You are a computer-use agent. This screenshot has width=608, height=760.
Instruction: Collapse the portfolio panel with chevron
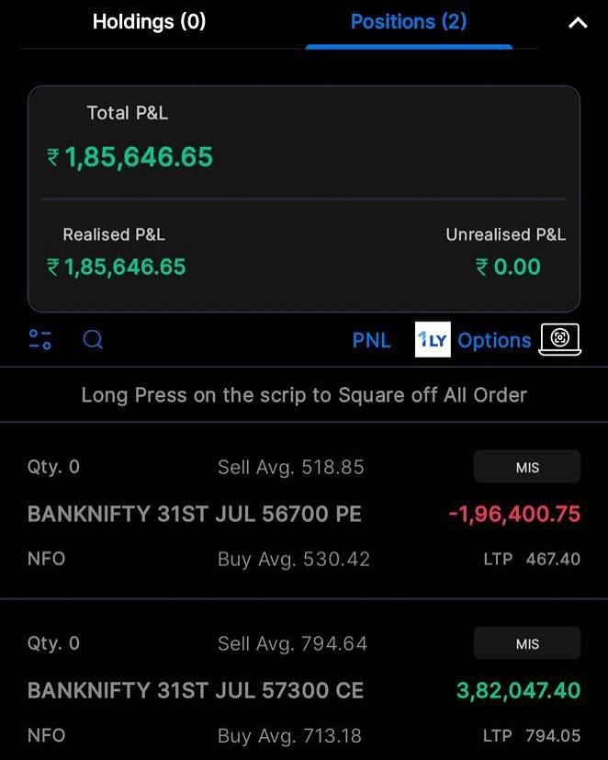click(x=578, y=23)
